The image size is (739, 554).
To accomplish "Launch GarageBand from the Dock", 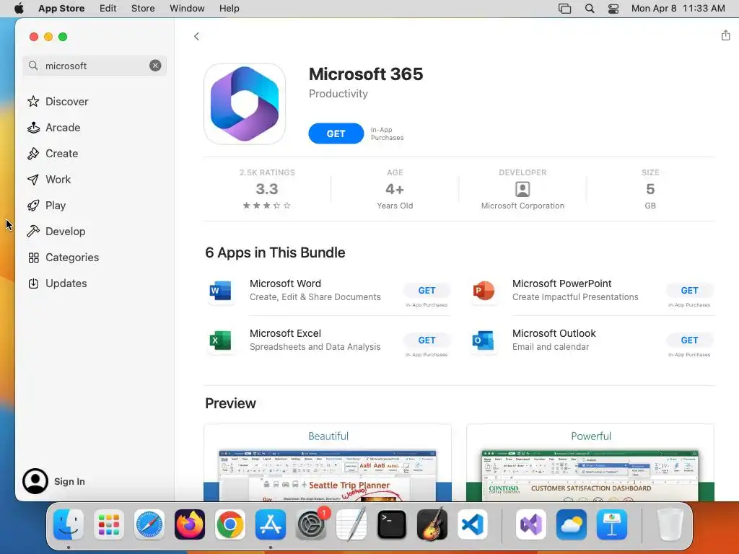I will pos(432,524).
